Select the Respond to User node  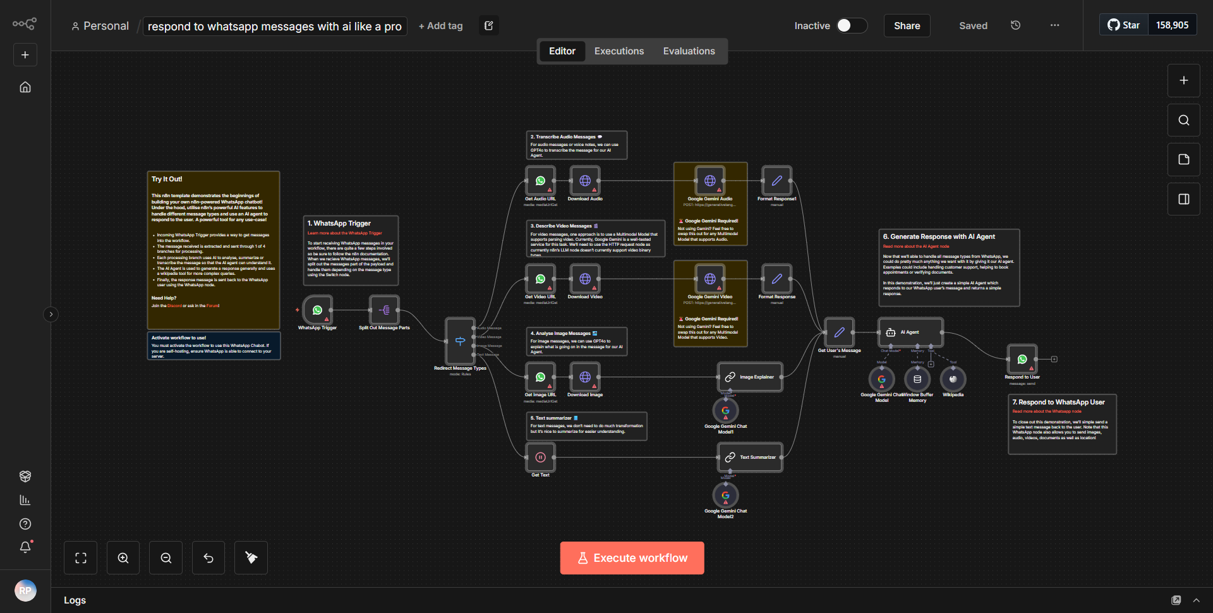click(1022, 359)
